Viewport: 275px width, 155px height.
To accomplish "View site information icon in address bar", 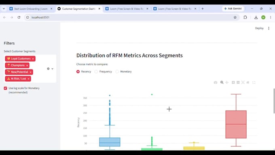I will [x=27, y=17].
